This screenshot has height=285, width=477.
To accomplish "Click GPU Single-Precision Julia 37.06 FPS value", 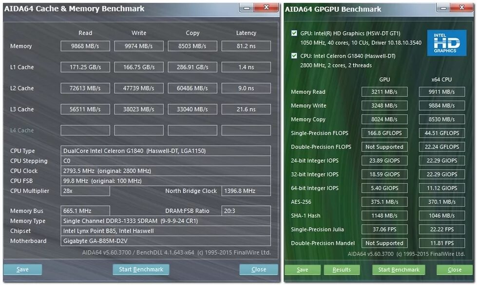I will (384, 229).
